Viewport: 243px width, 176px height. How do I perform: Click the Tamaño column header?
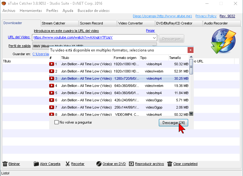coord(179,58)
